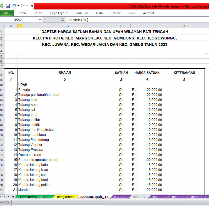209x209 pixels.
Task: Open the Undo history dropdown arrow
Action: coord(18,6)
